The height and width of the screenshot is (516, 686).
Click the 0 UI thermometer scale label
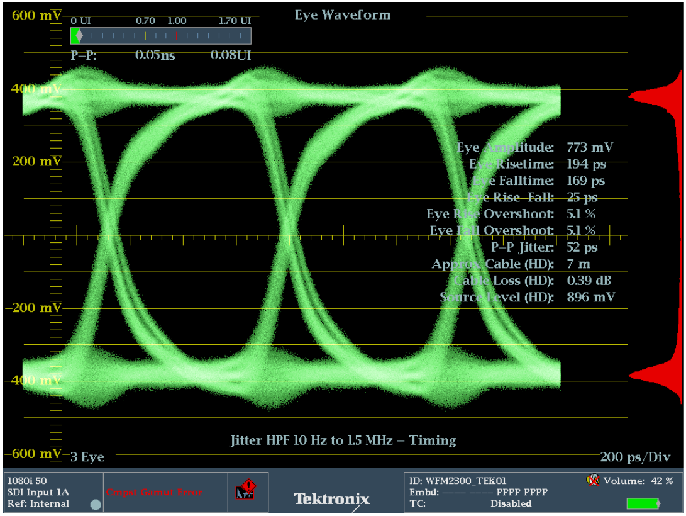point(80,21)
